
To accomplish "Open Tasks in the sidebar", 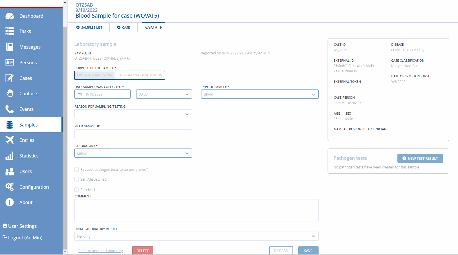I will 31,31.
